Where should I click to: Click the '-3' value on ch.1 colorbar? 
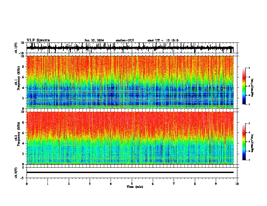pos(248,68)
